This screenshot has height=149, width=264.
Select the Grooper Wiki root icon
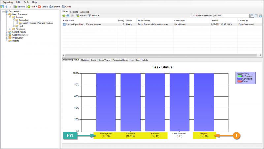click(x=6, y=12)
